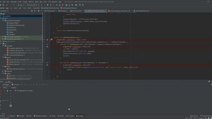212x119 pixels.
Task: Switch to APIServices.kt editor tab
Action: point(50,11)
